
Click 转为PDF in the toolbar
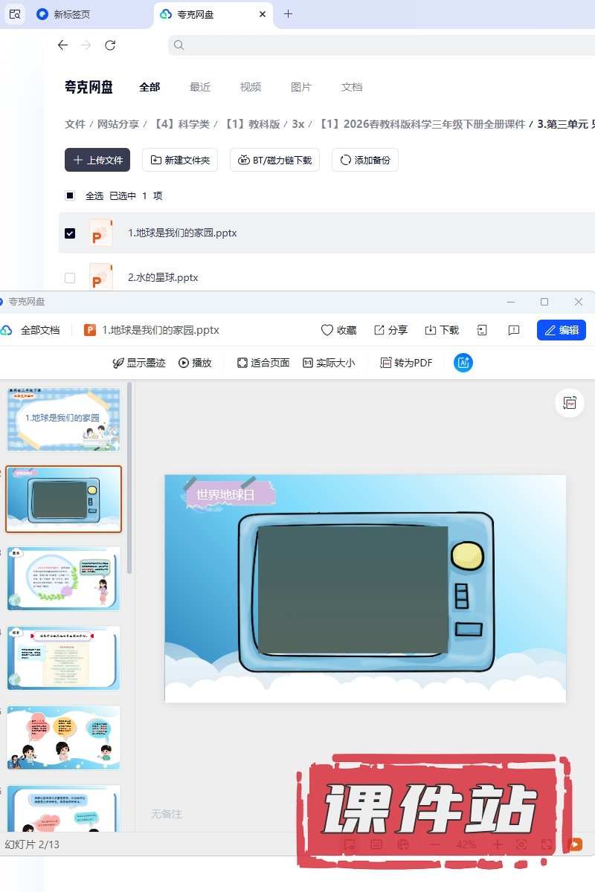[x=406, y=363]
